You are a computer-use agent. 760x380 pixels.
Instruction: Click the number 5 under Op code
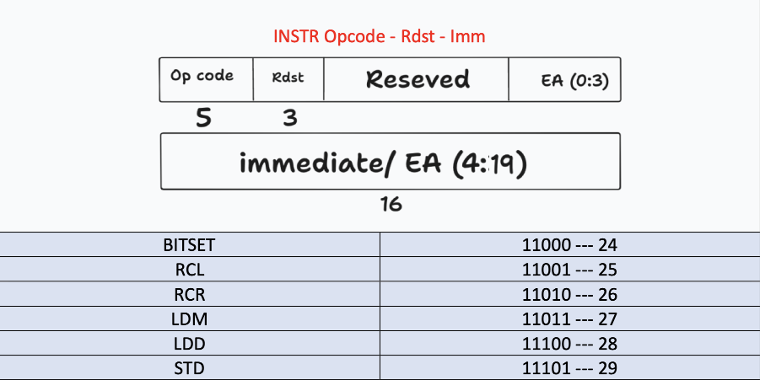coord(203,118)
